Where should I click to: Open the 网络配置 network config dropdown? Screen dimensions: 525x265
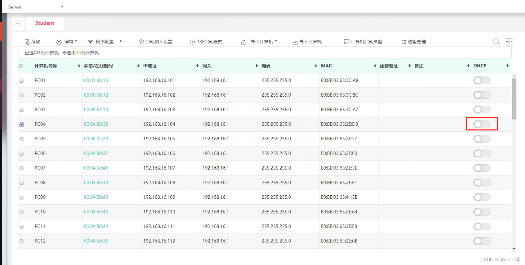coord(105,42)
